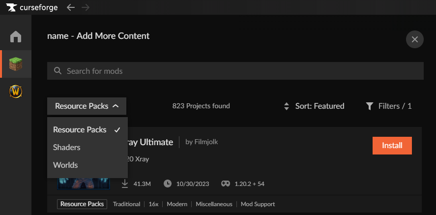Click the 41.3M downloads count

142,184
